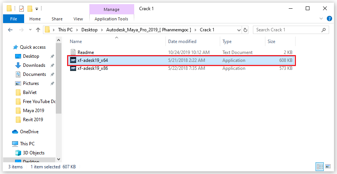
Task: Select the xf-adesk19_x86 file name
Action: [x=93, y=68]
